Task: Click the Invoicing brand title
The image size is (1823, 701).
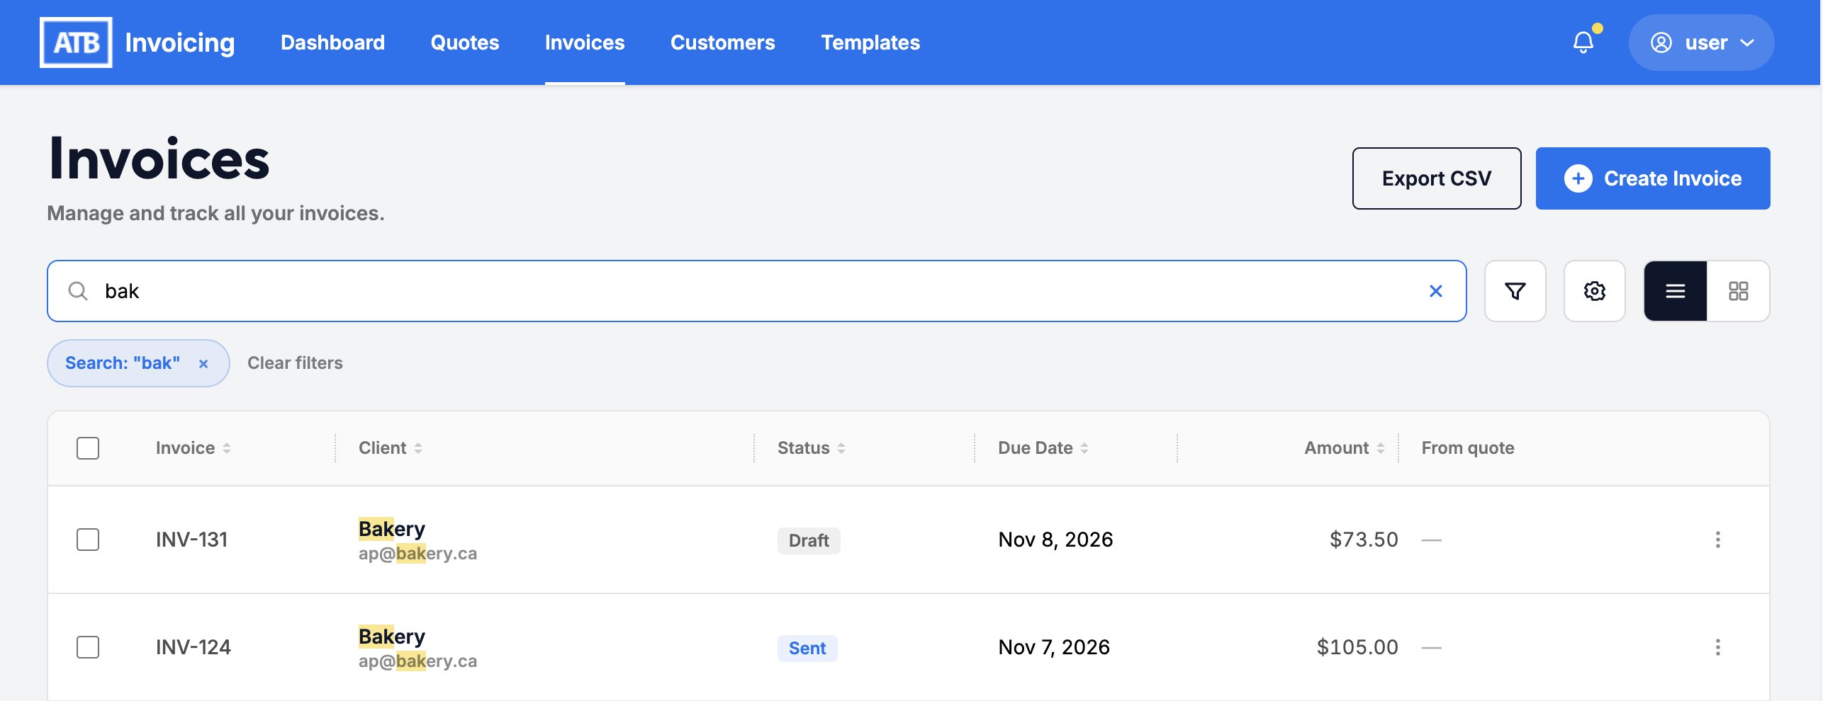Action: tap(180, 42)
